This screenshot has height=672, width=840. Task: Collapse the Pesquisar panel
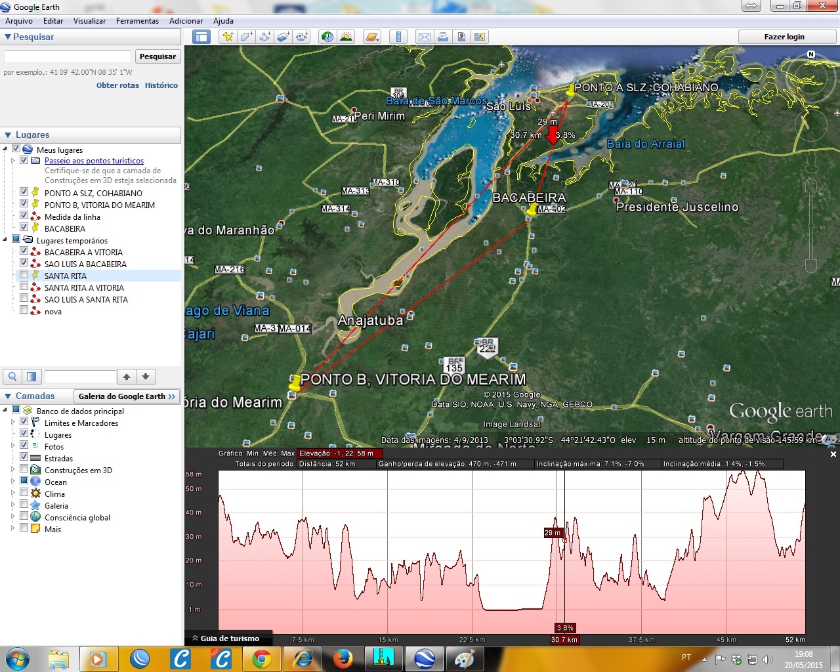[x=8, y=37]
